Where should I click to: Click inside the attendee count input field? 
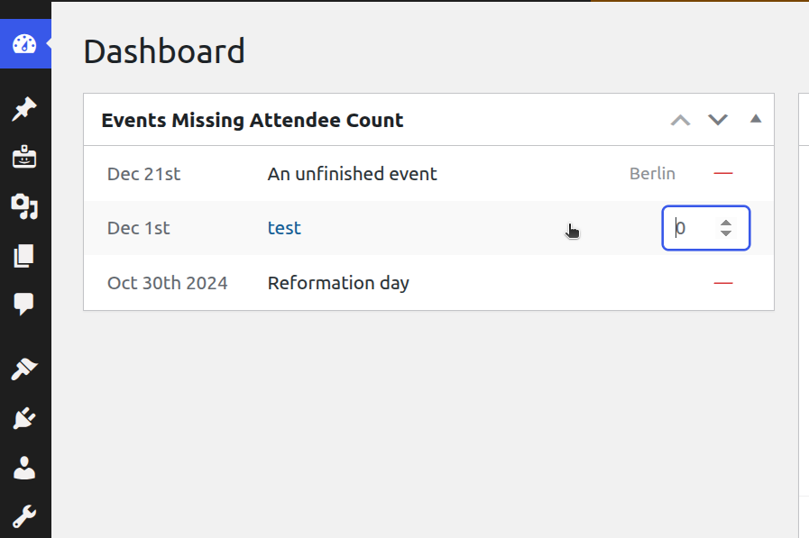tap(690, 228)
